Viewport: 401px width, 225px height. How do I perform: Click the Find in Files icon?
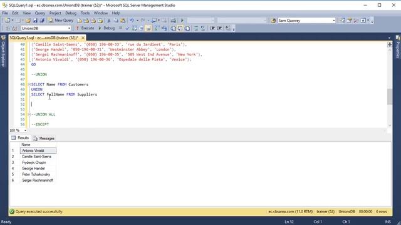coord(273,21)
